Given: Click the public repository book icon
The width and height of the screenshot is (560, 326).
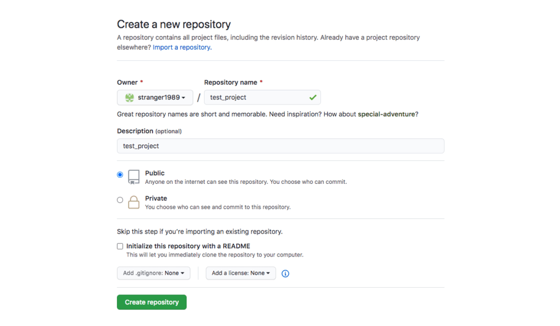Looking at the screenshot, I should (x=133, y=177).
